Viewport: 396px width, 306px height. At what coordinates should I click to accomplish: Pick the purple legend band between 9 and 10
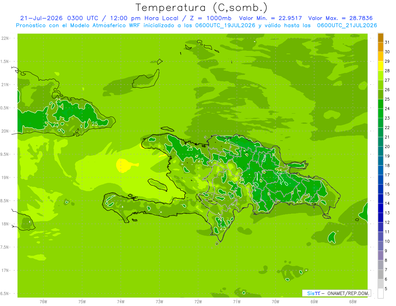coord(380,246)
